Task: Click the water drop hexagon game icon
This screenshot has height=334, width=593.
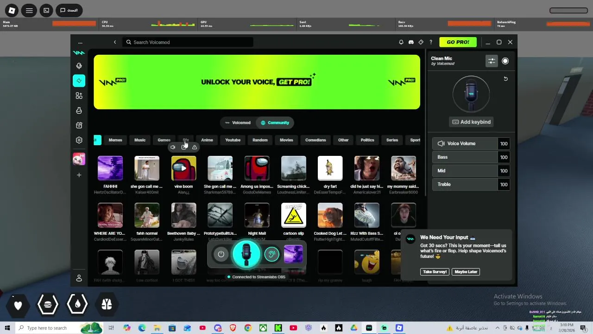Action: coord(77,305)
